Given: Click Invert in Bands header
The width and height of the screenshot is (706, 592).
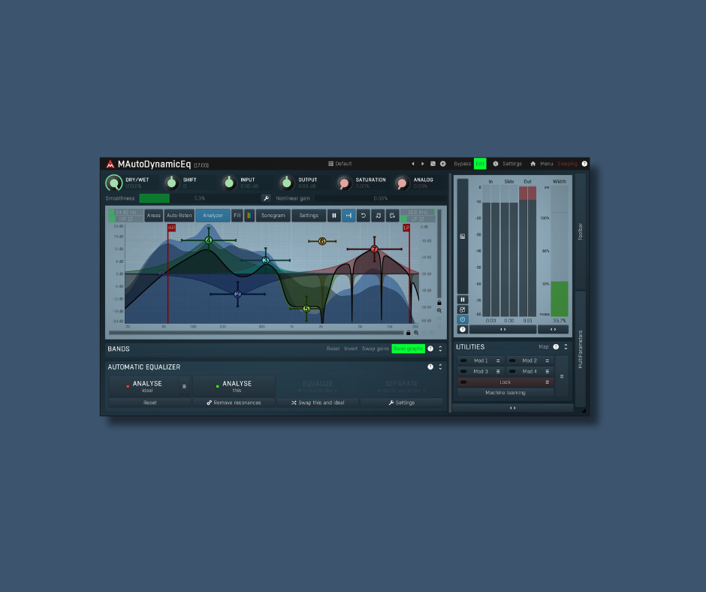Looking at the screenshot, I should 351,349.
